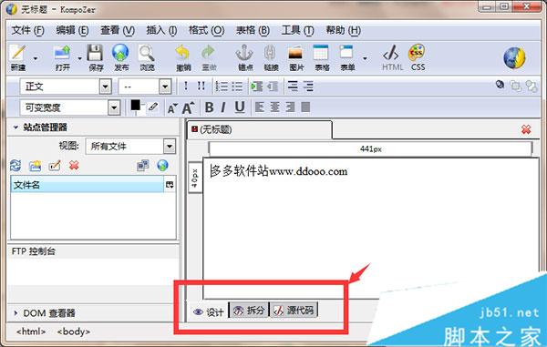
Task: Click the site manager refresh icon
Action: 15,165
